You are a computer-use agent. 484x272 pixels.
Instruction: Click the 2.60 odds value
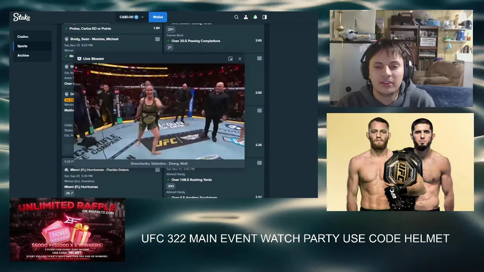pyautogui.click(x=258, y=93)
